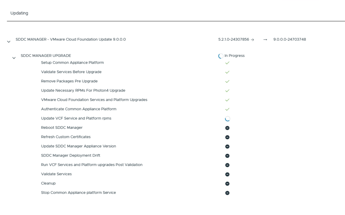
Task: Click green checkmark for Setup Common Appliance Platform
Action: pos(227,63)
